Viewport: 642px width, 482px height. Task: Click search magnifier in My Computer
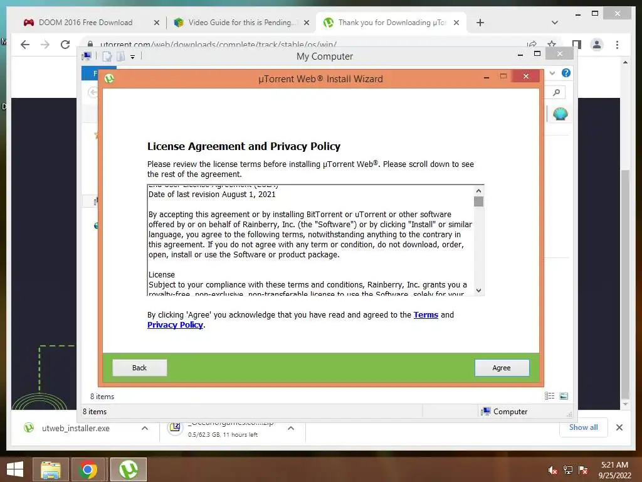pyautogui.click(x=557, y=93)
